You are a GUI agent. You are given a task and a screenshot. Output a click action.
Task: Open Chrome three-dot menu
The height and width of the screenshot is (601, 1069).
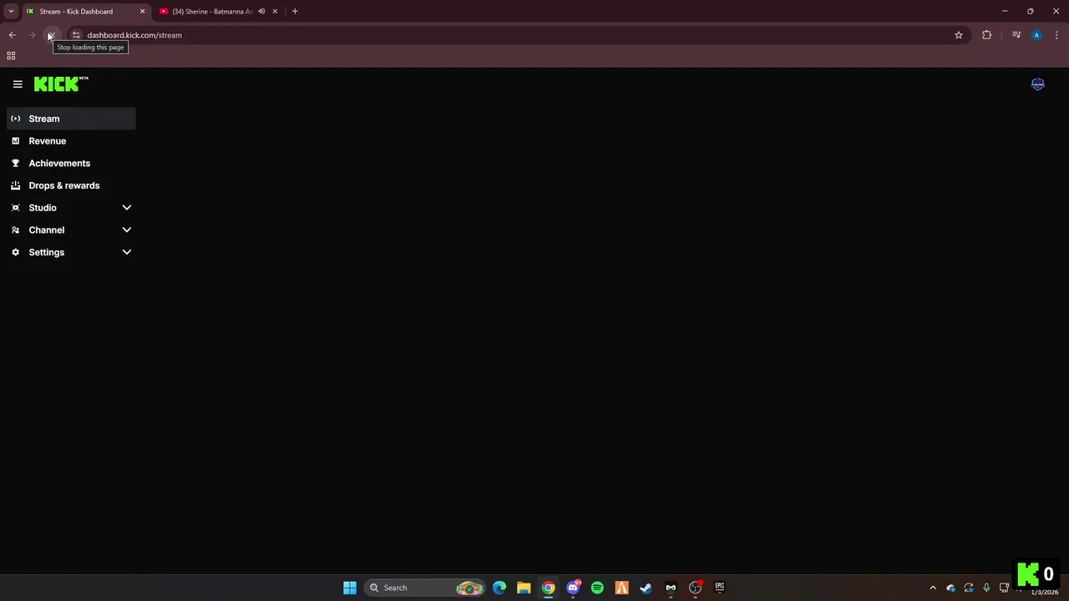tap(1057, 35)
